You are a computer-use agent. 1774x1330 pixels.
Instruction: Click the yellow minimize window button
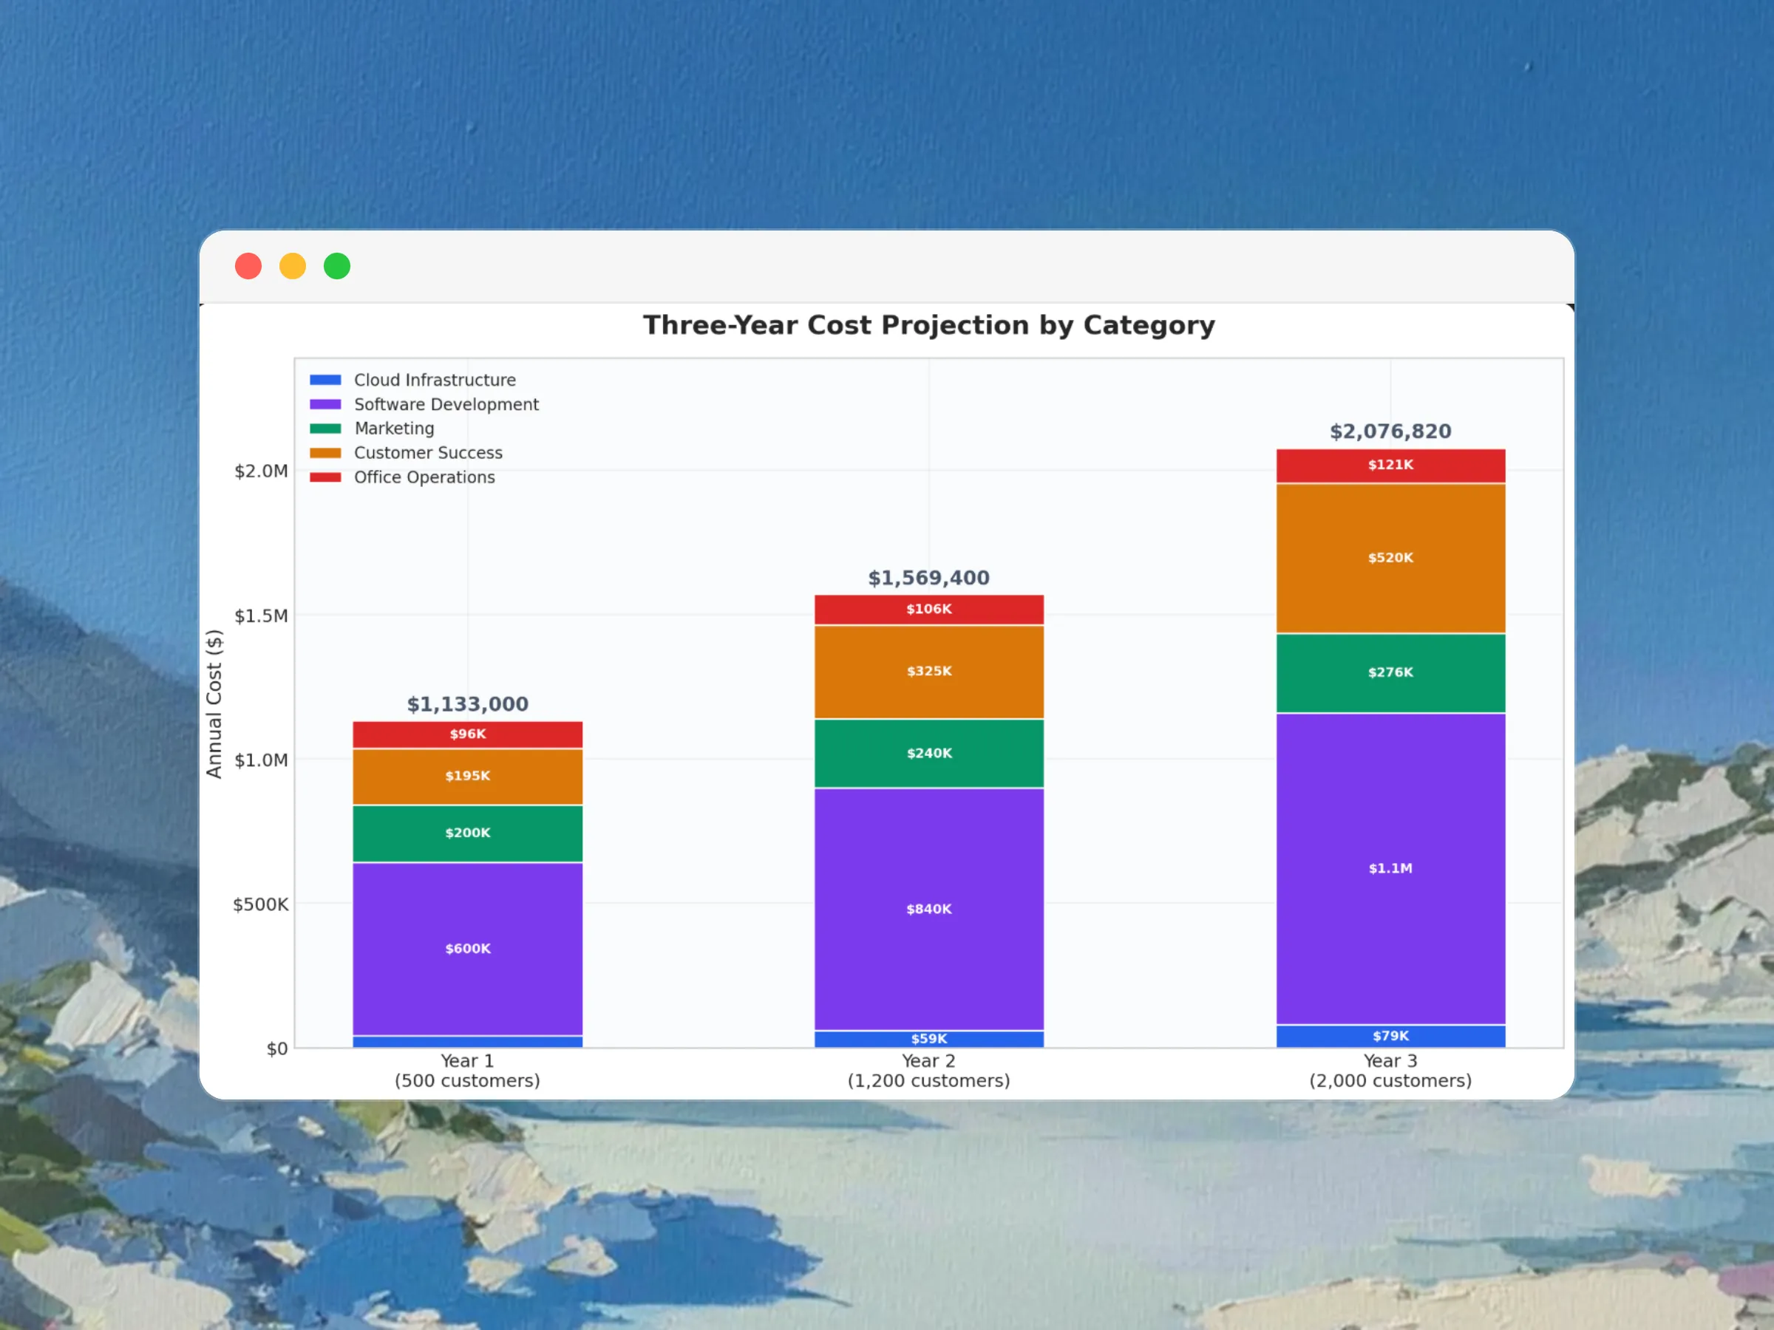pos(293,266)
